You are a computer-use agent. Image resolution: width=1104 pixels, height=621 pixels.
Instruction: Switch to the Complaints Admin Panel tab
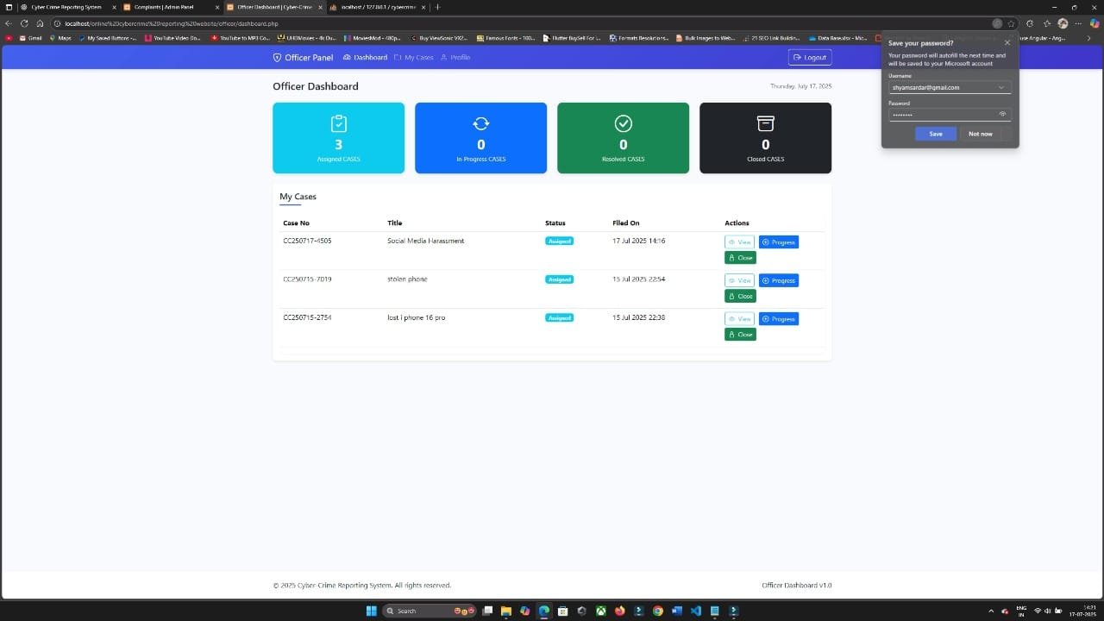(x=163, y=7)
